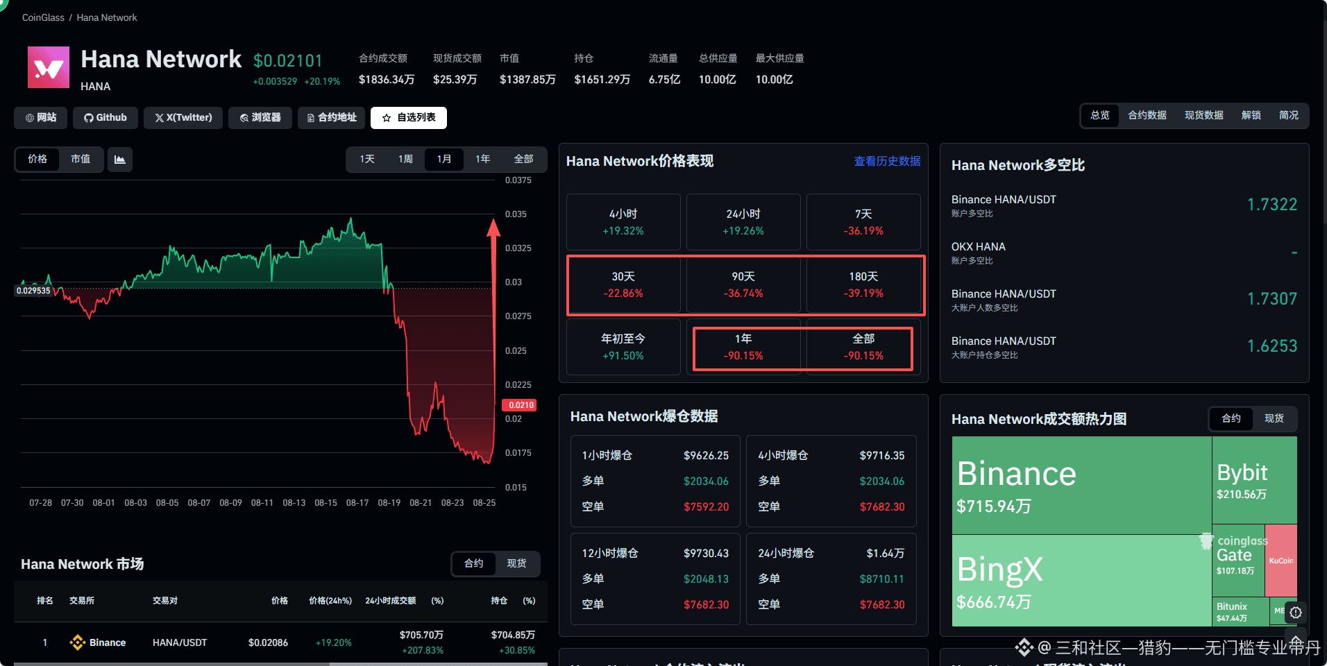Image resolution: width=1327 pixels, height=666 pixels.
Task: Click the 4小时 +19.32% performance card
Action: tap(623, 222)
